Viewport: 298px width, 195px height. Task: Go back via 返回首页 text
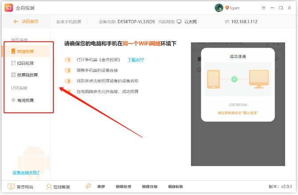pos(30,21)
